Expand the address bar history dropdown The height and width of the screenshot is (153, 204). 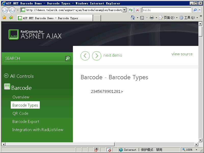tap(124, 10)
